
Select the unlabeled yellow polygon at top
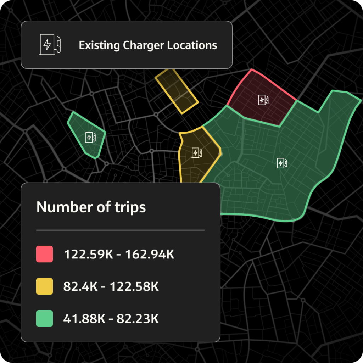tap(176, 90)
